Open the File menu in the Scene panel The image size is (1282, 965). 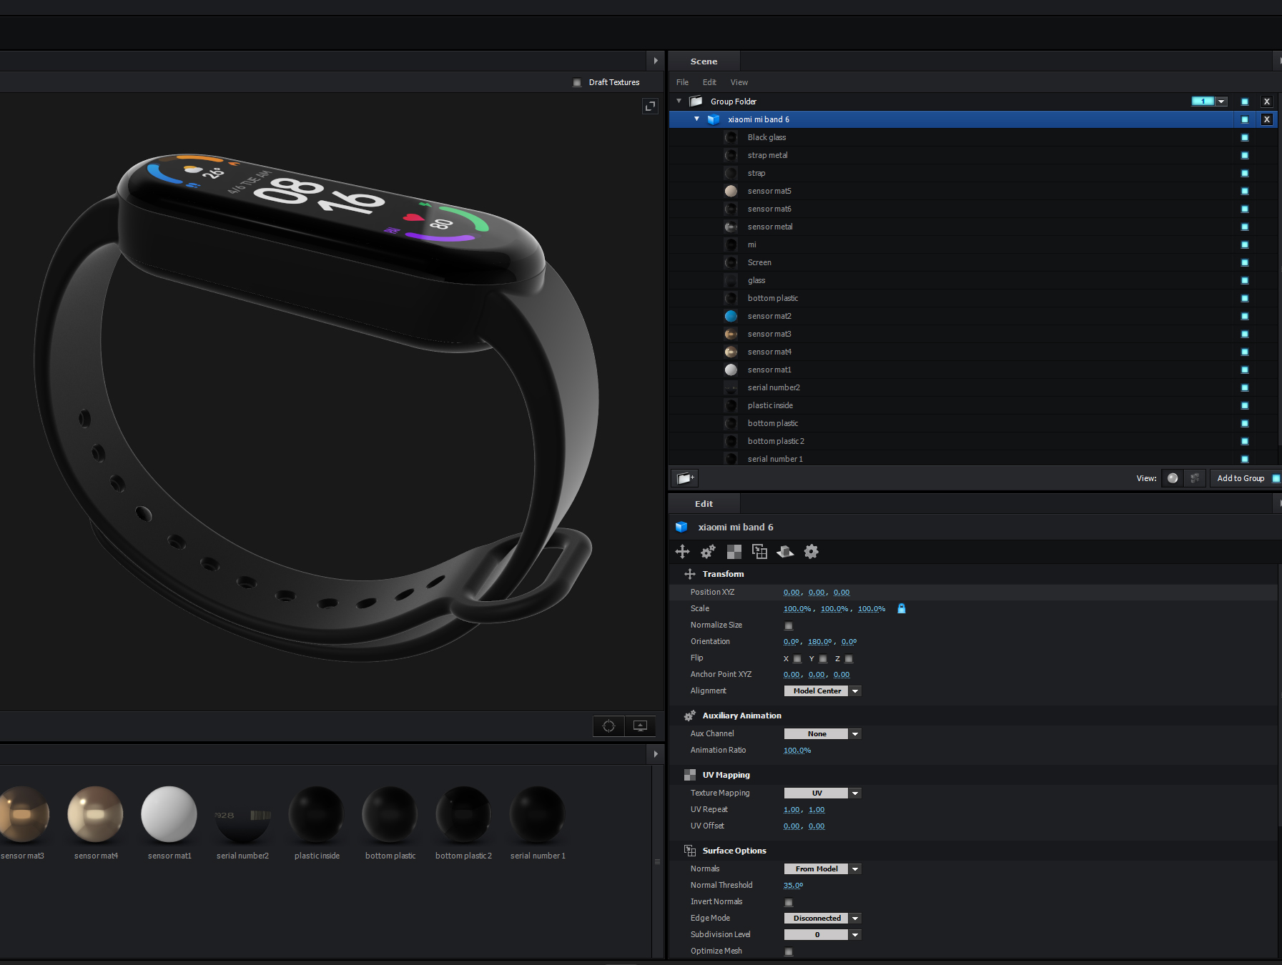point(683,82)
